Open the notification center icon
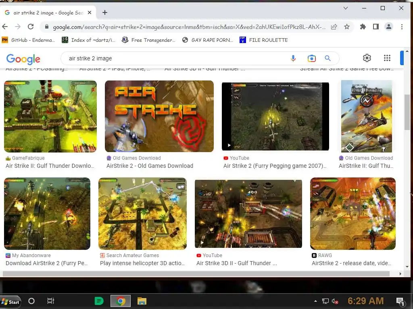This screenshot has width=413, height=309. pos(400,302)
